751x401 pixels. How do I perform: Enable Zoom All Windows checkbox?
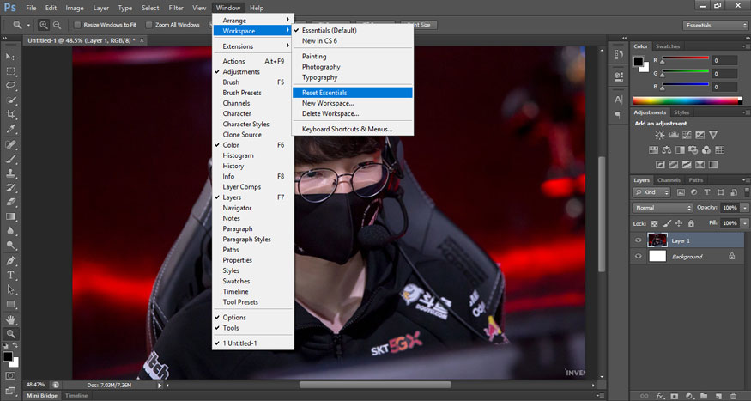click(149, 25)
